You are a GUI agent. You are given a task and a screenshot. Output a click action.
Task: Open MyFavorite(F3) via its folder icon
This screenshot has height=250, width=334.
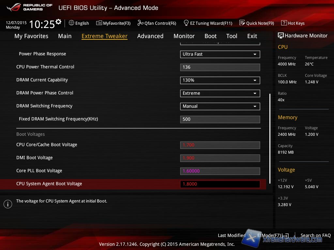(x=99, y=23)
